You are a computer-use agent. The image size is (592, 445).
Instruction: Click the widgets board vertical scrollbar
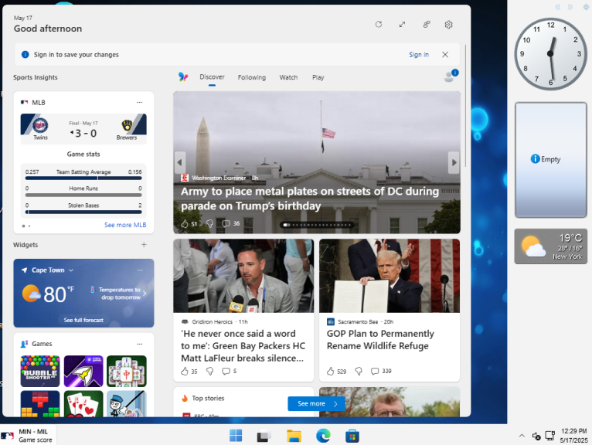(465, 106)
